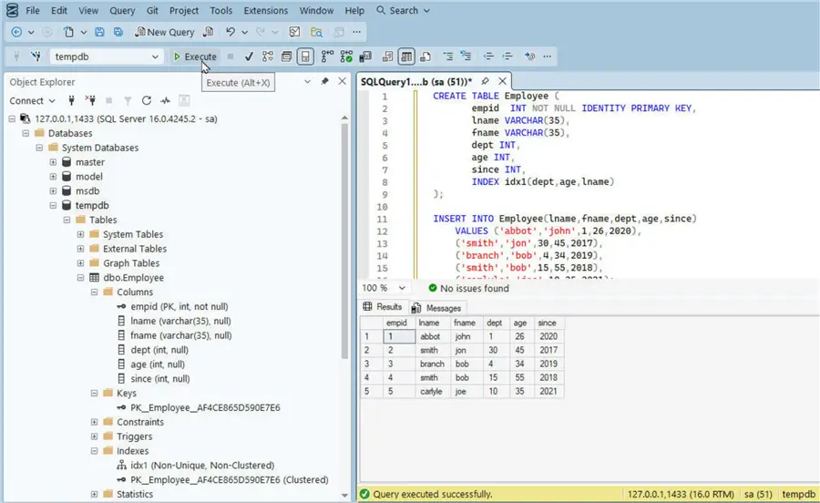The height and width of the screenshot is (503, 820).
Task: Expand the Graph Tables folder node
Action: pyautogui.click(x=80, y=263)
